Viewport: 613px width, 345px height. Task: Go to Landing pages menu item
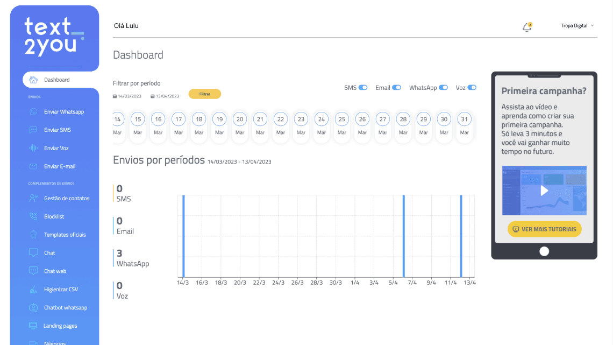60,326
